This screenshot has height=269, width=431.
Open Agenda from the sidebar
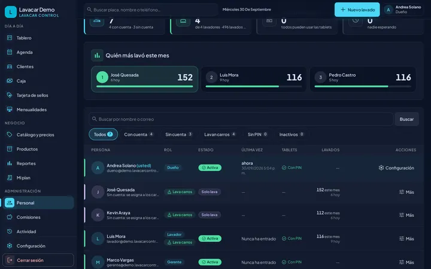(38, 52)
